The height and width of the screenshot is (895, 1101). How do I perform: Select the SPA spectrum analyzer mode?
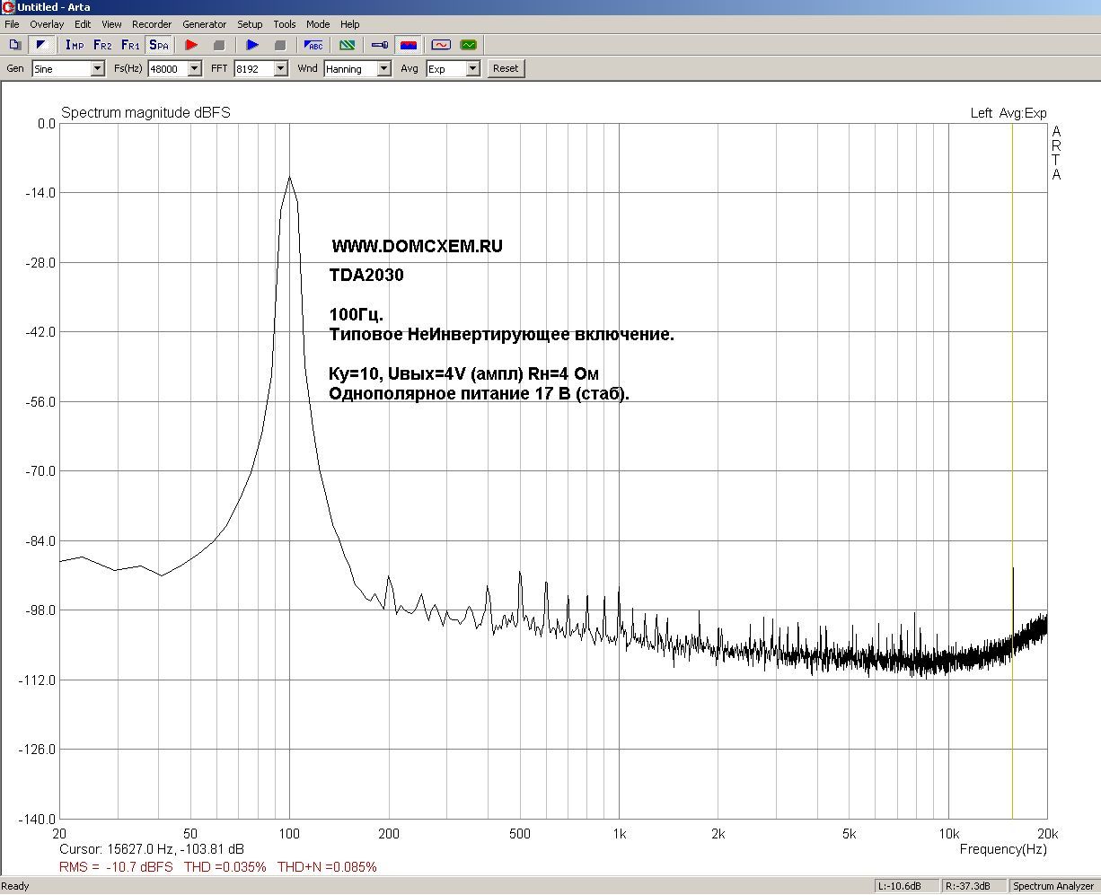158,44
